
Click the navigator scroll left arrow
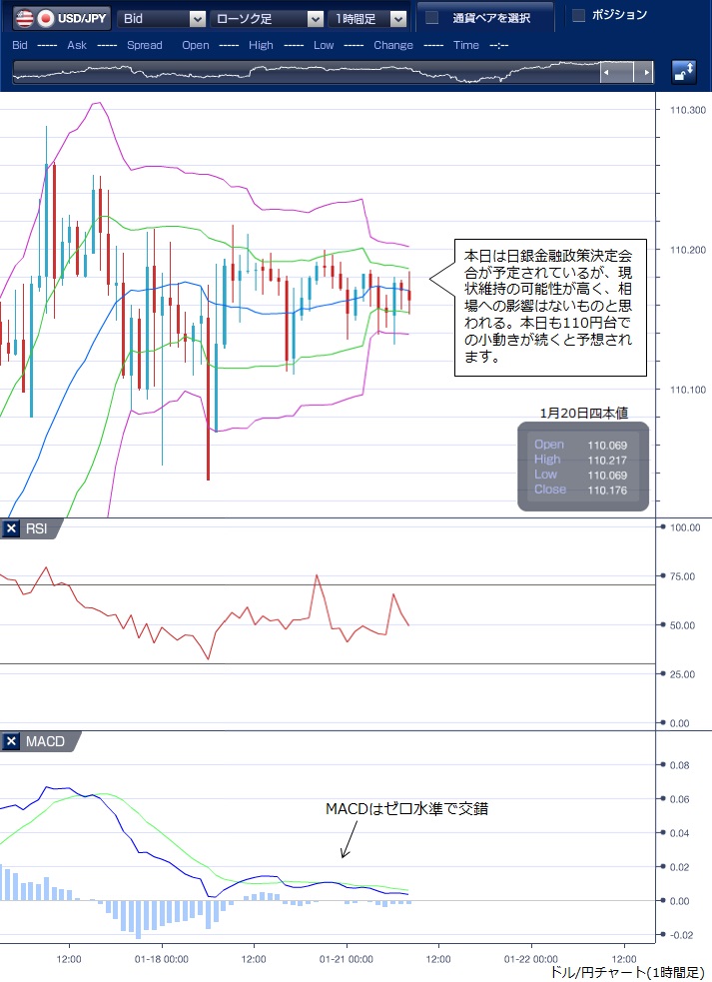pyautogui.click(x=606, y=73)
